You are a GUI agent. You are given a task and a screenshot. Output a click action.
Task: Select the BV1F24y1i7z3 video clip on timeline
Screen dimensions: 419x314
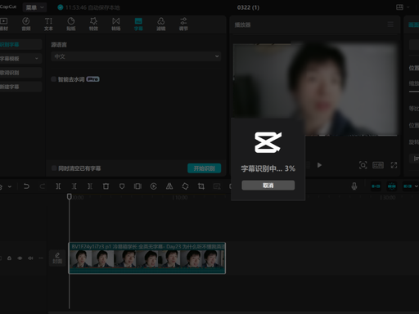click(146, 258)
